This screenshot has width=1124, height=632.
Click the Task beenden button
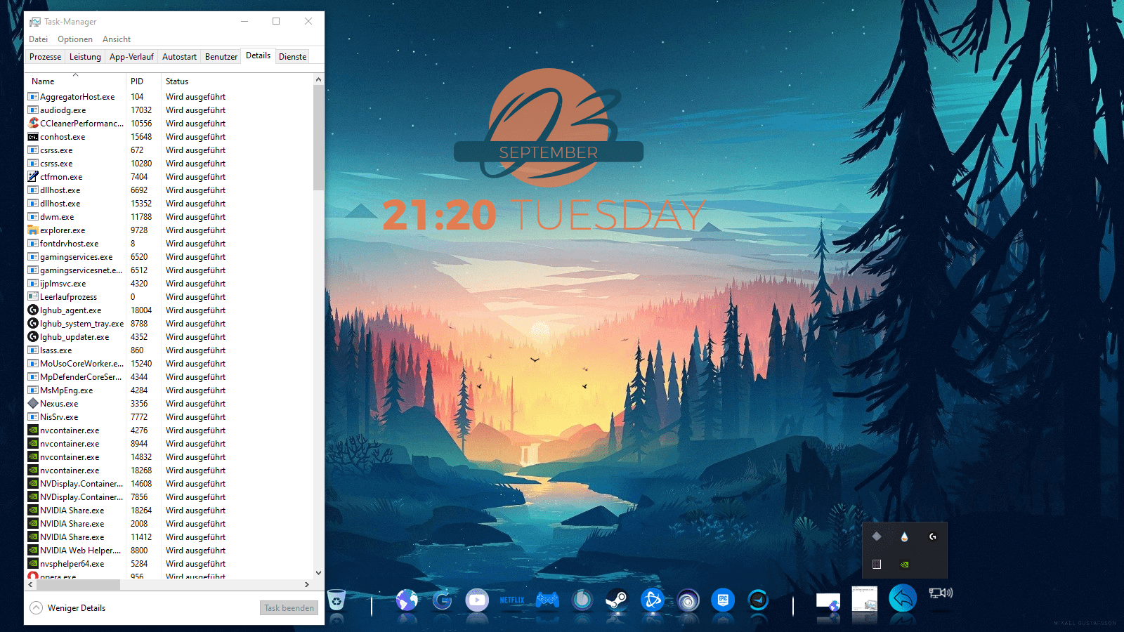(289, 608)
